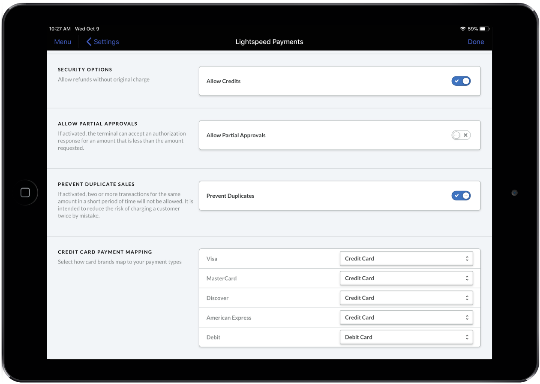Tap the 10:27 AM clock
Screen dimensions: 540x384
(x=60, y=29)
